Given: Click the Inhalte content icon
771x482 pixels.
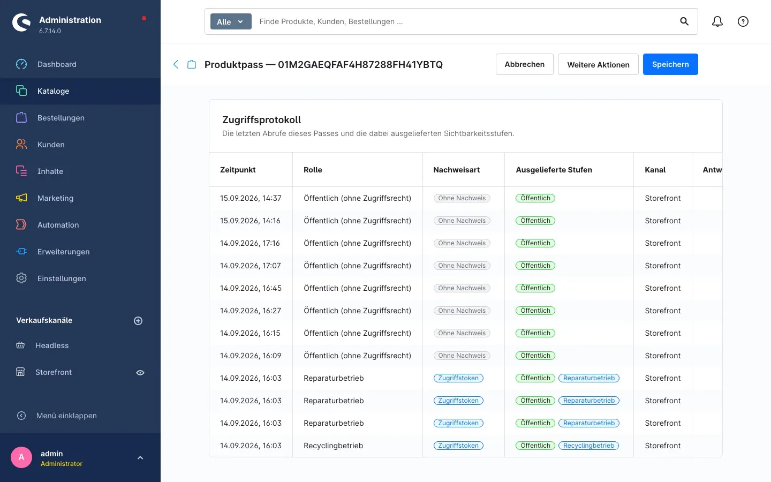Looking at the screenshot, I should coord(21,171).
